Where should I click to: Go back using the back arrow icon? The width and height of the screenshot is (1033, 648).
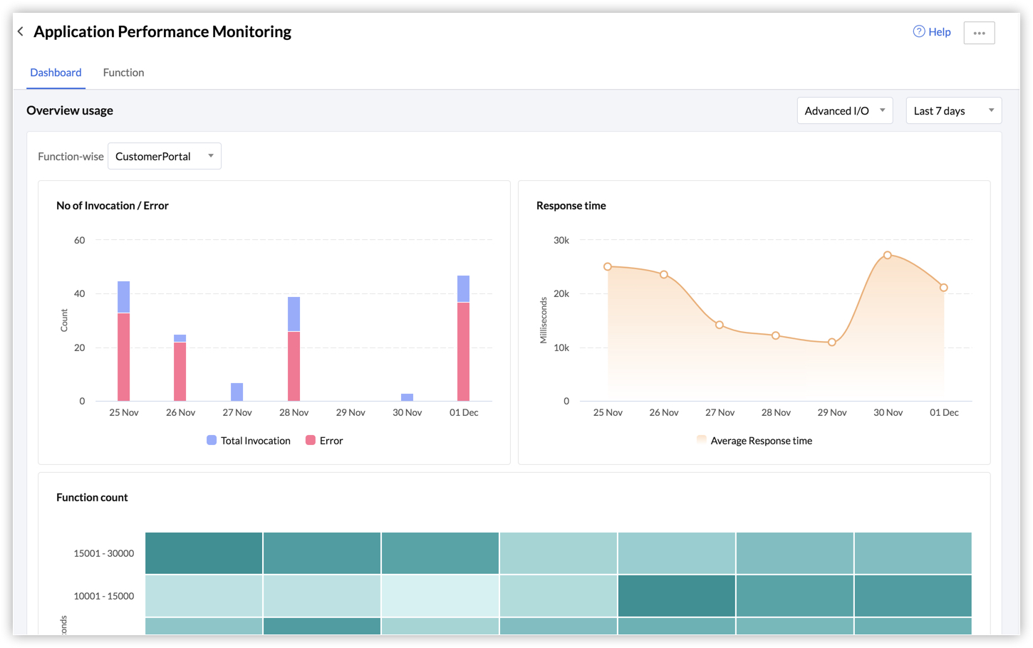coord(21,31)
